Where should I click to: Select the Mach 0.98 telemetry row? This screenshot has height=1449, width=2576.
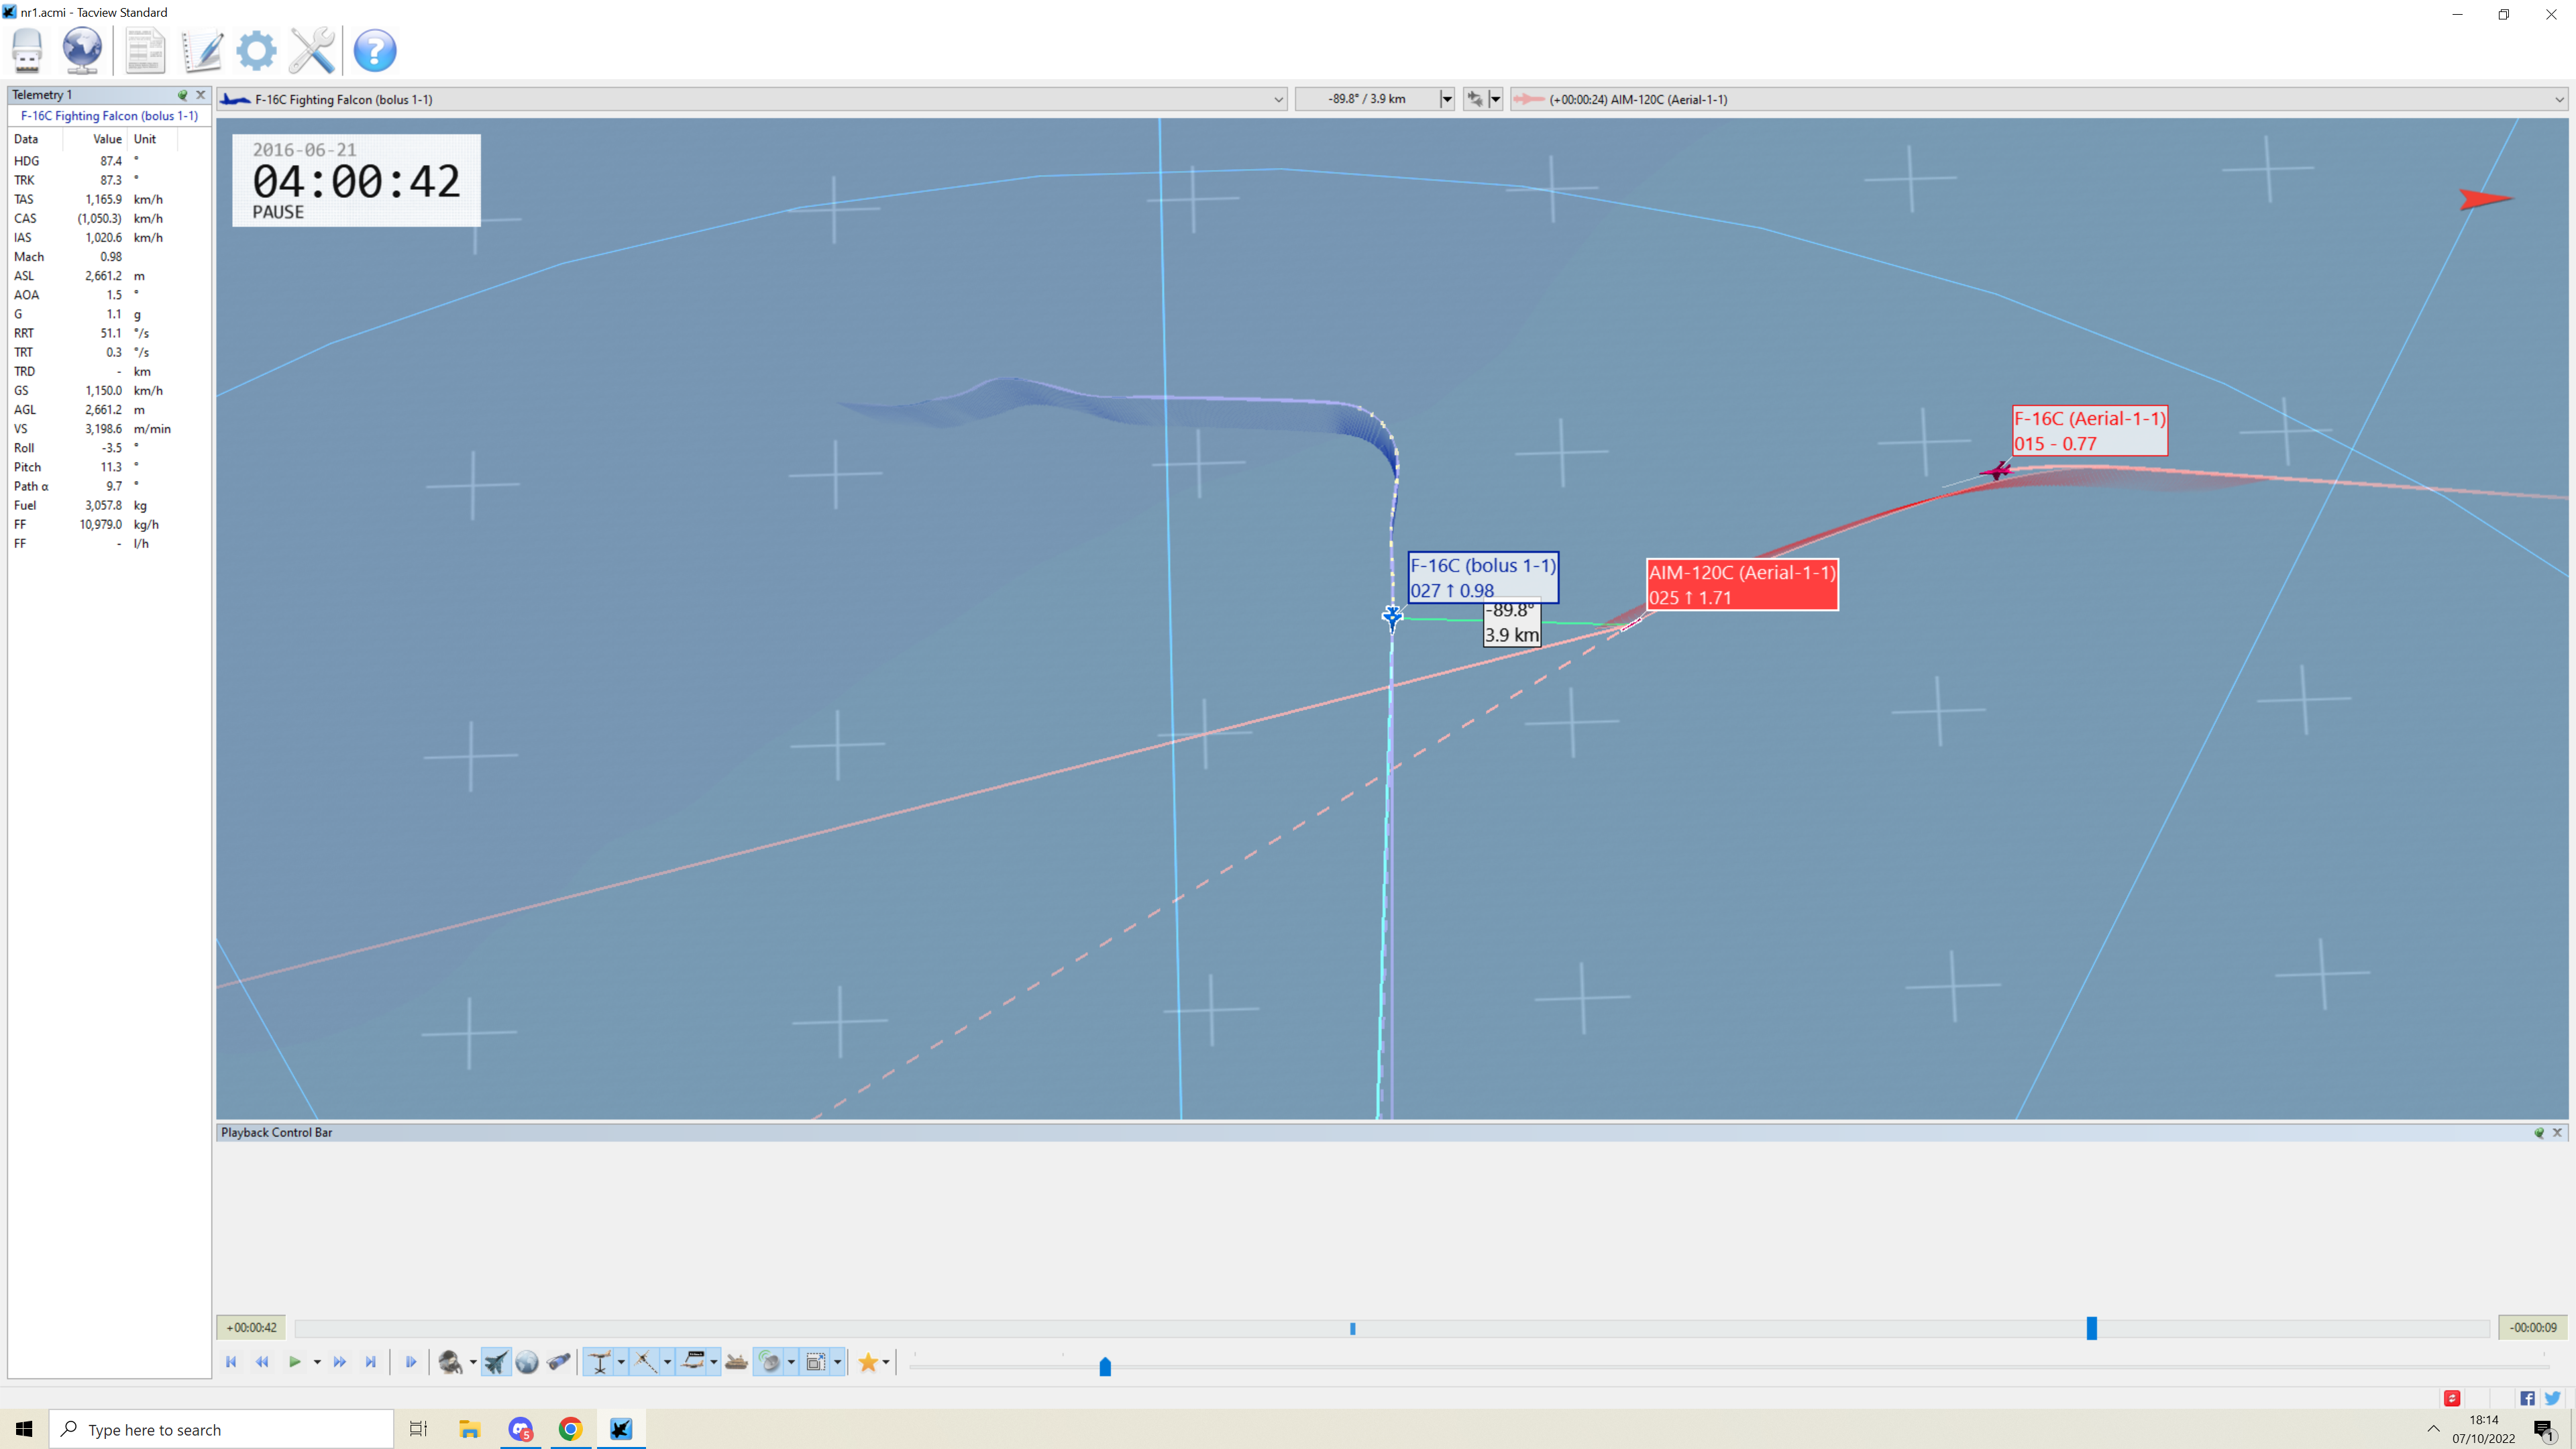109,257
